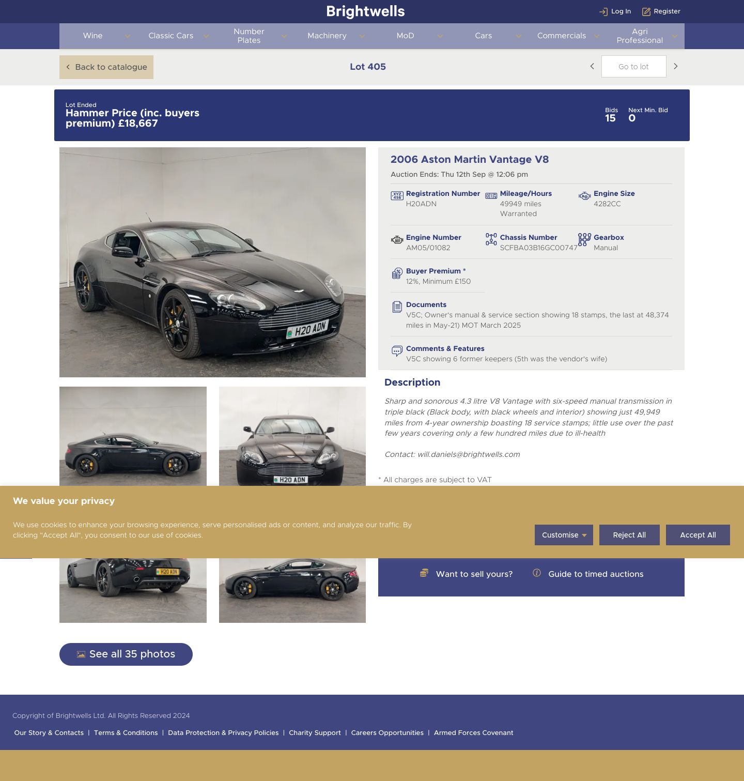Image resolution: width=744 pixels, height=781 pixels.
Task: Open Careers Opportunities footer link
Action: 387,733
